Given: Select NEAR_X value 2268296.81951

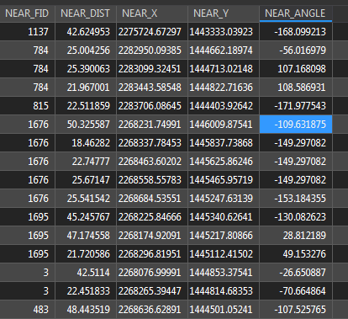Looking at the screenshot, I should (151, 254).
